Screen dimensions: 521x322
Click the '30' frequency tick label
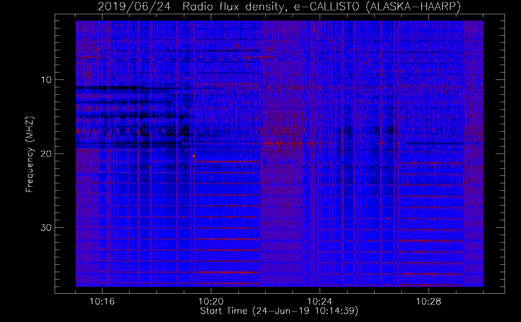pos(46,228)
